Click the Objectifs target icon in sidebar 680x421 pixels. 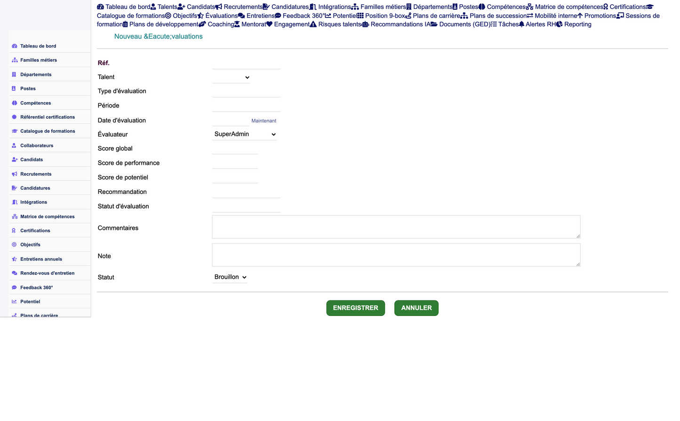pyautogui.click(x=14, y=245)
